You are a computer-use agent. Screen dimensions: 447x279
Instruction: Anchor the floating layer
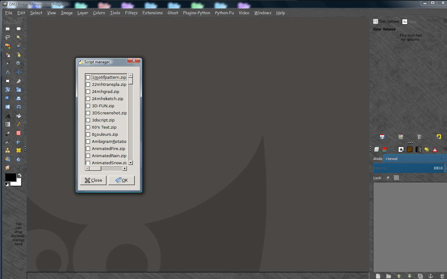431,276
